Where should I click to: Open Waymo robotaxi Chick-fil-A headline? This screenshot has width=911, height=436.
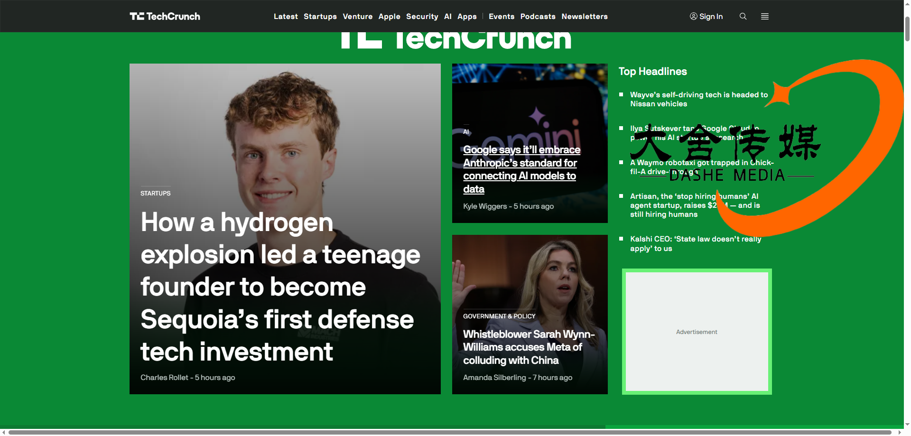[702, 167]
